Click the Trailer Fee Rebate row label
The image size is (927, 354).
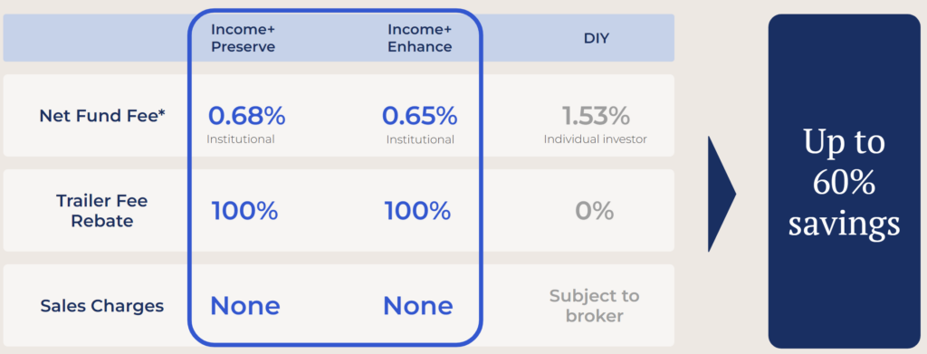pos(101,211)
